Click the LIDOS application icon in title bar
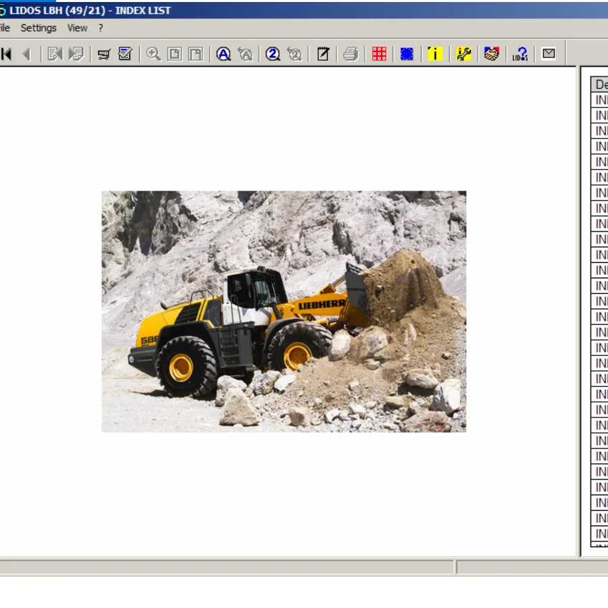The width and height of the screenshot is (608, 608). [x=3, y=10]
